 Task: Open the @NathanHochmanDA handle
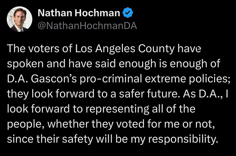pos(87,26)
